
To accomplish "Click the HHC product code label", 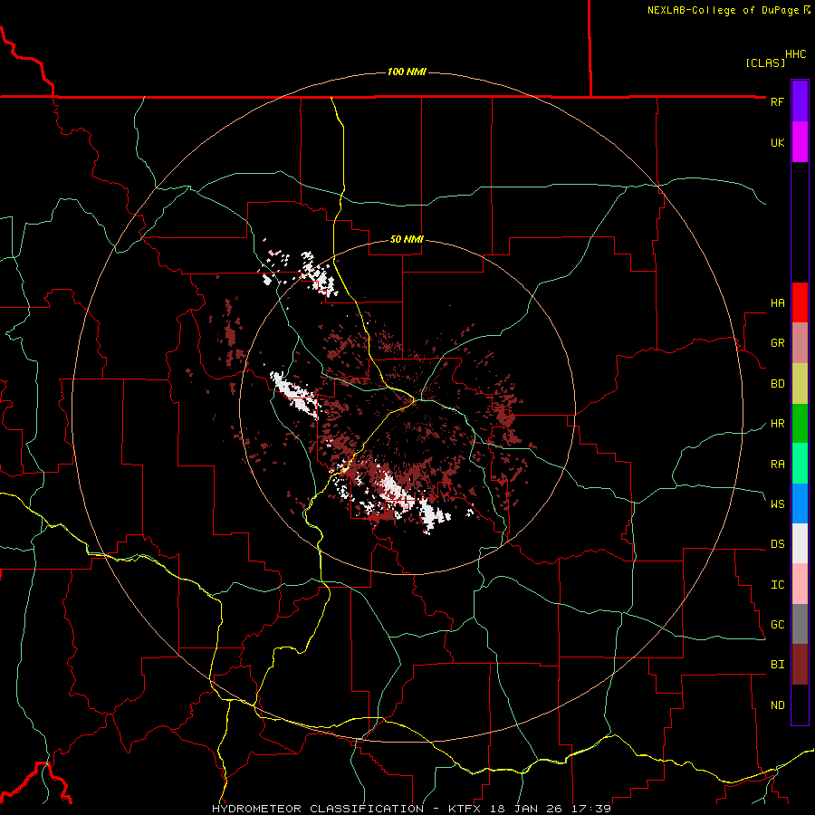I will pyautogui.click(x=795, y=54).
